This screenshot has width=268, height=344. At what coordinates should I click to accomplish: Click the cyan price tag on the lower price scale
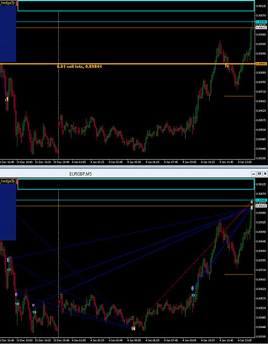[261, 200]
